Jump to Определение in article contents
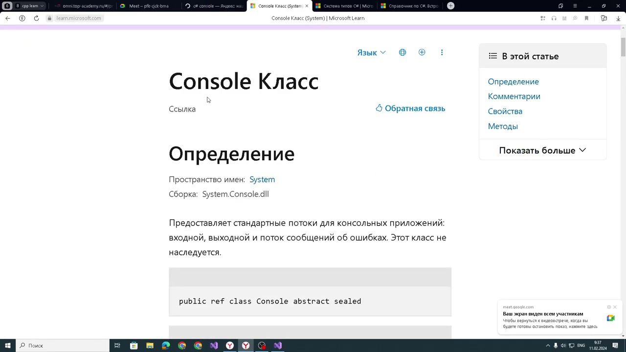626x352 pixels. click(513, 82)
